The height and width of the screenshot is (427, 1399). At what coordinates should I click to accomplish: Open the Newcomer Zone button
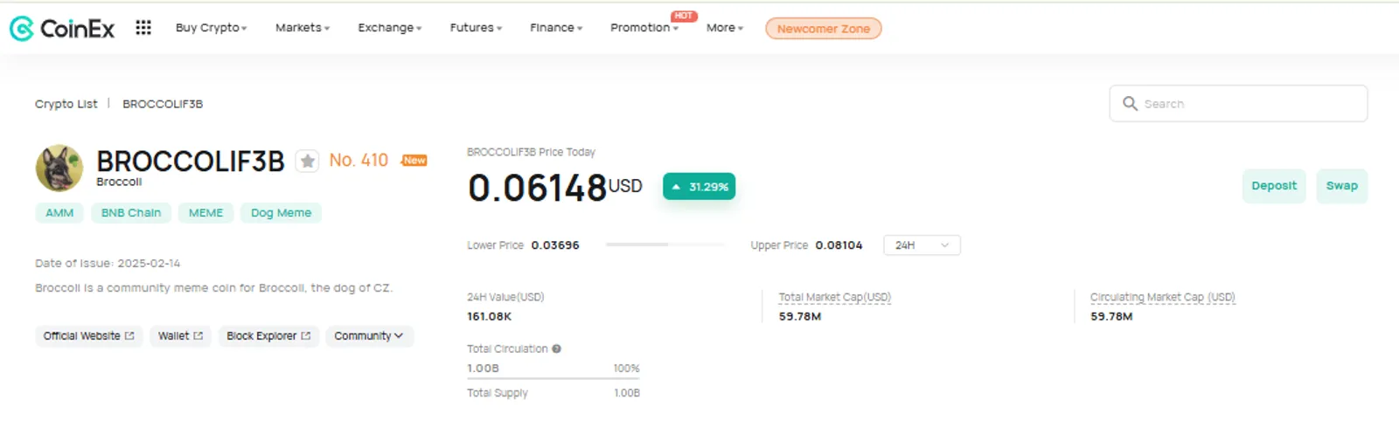pos(824,29)
